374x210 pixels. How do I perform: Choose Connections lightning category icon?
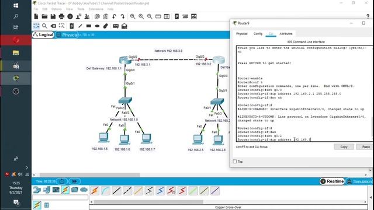pos(65,190)
